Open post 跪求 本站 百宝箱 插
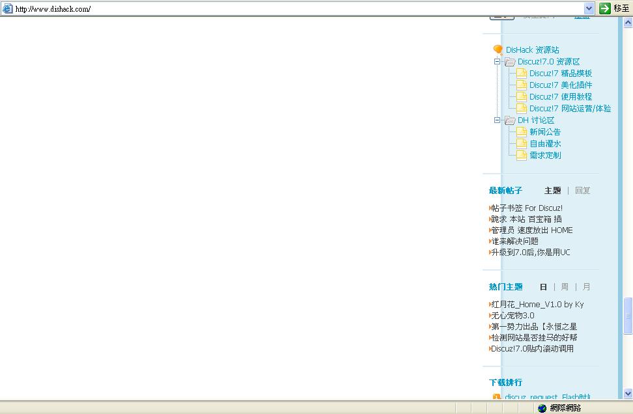Viewport: 633px width, 414px height. (526, 219)
